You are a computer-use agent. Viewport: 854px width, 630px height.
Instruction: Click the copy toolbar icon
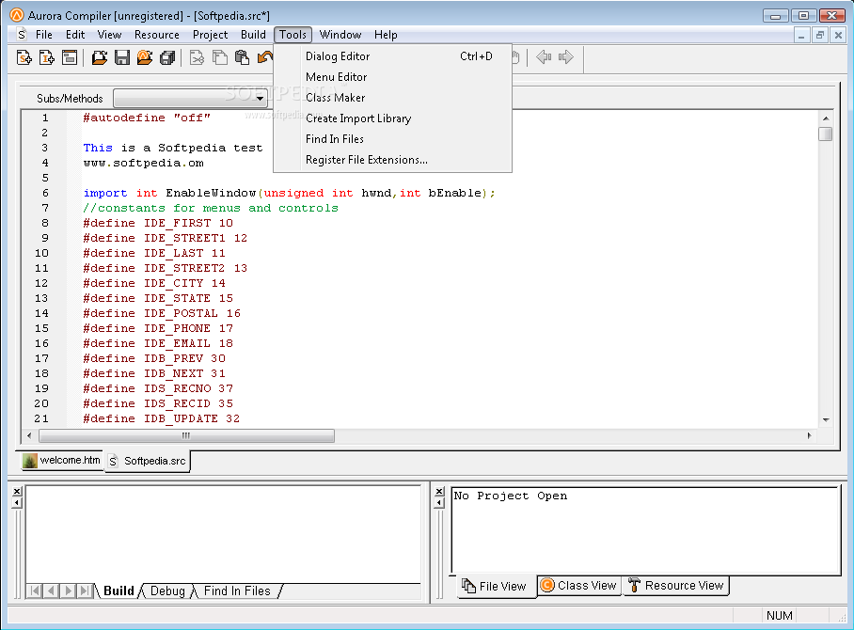click(220, 57)
